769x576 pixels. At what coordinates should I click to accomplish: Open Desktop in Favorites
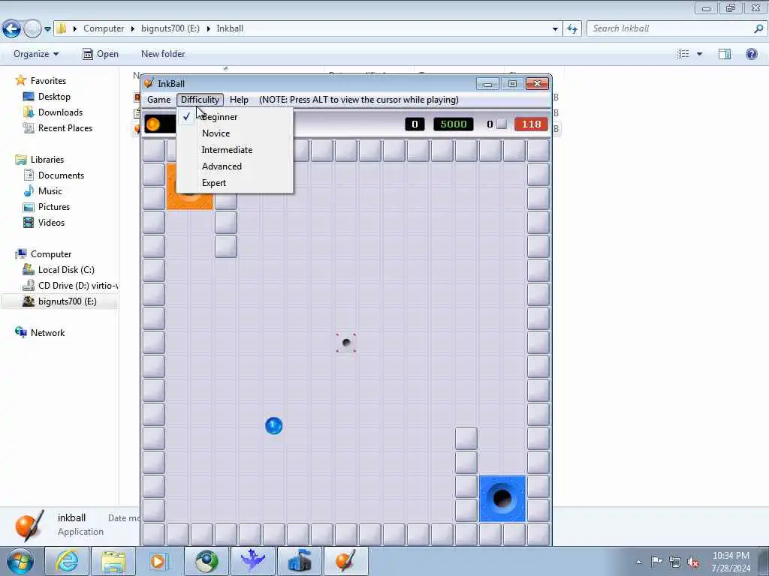pyautogui.click(x=54, y=97)
